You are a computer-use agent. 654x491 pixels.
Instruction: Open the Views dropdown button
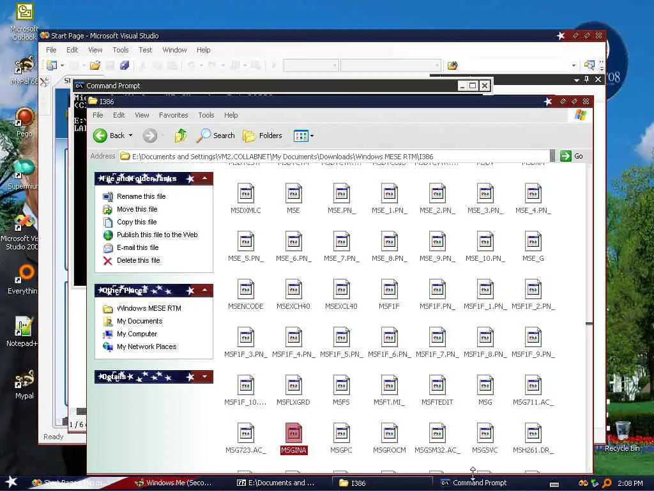[303, 136]
